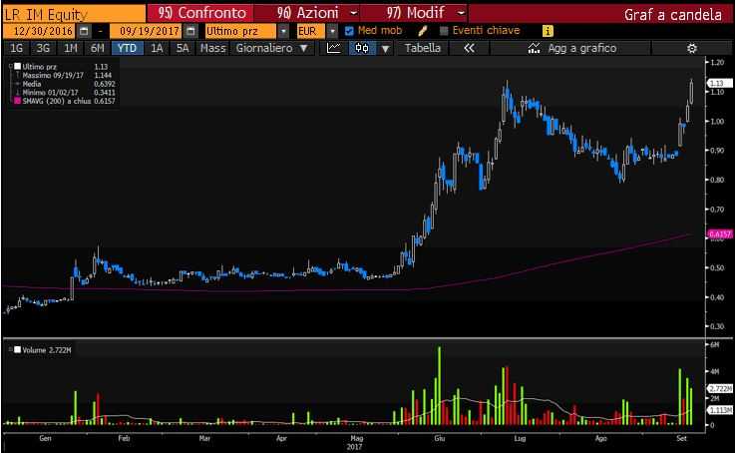
Task: Select the line chart type icon
Action: click(x=333, y=48)
